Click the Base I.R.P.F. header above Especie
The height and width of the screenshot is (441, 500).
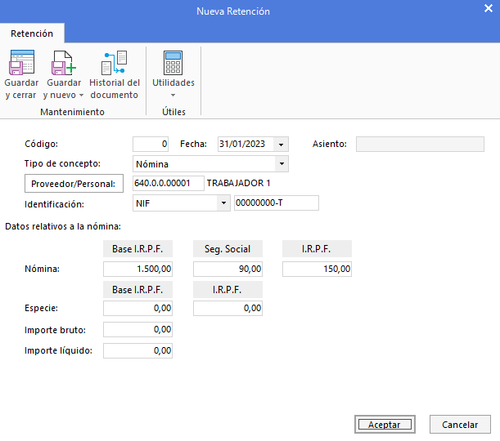click(137, 290)
